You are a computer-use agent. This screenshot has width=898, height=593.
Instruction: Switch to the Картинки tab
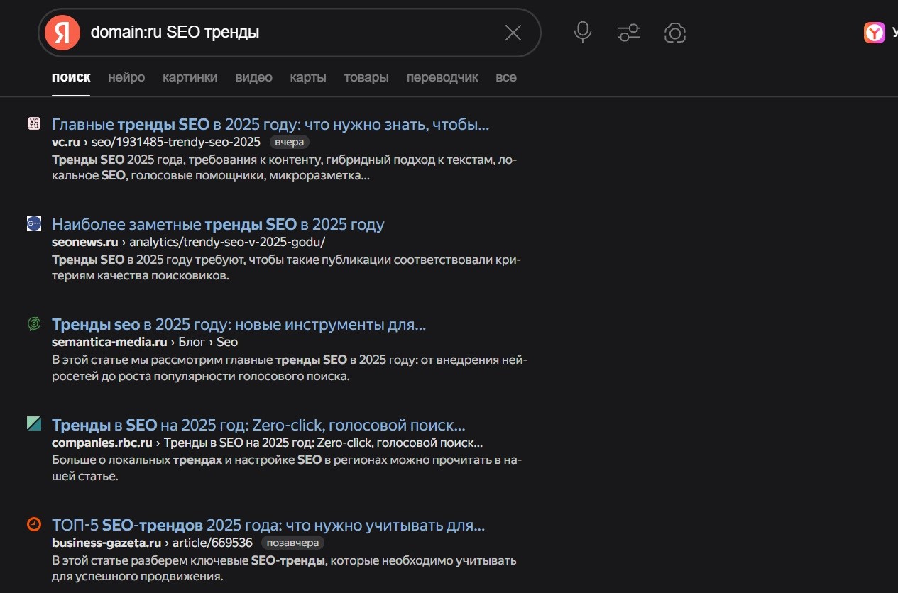pyautogui.click(x=190, y=77)
